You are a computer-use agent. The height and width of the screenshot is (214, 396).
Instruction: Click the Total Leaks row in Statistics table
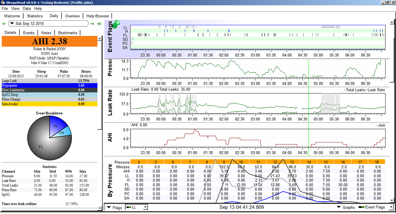click(x=49, y=185)
